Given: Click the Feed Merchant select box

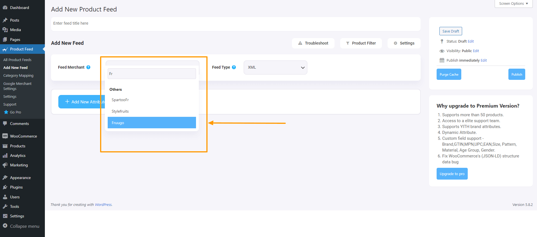Looking at the screenshot, I should 152,63.
